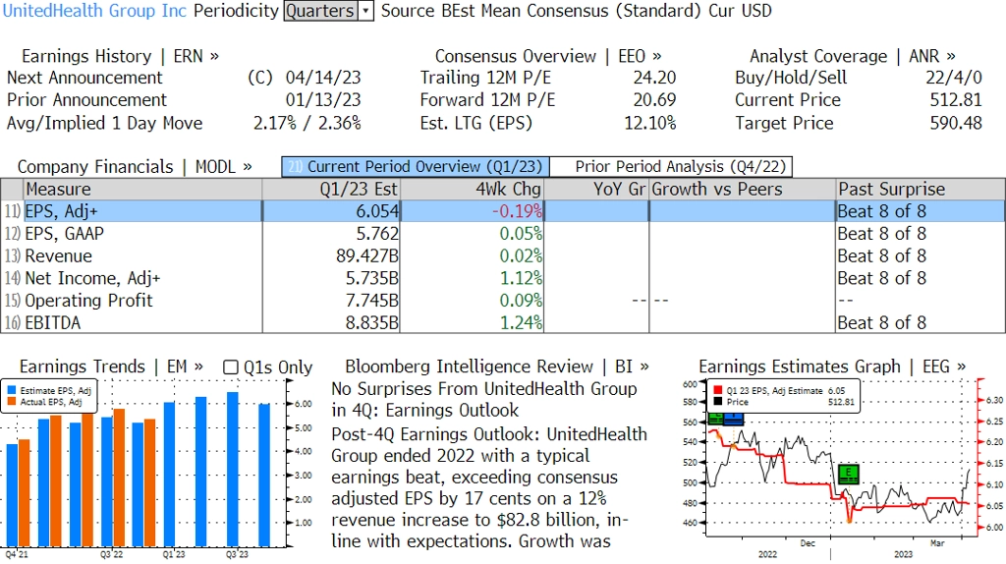Screen dimensions: 1006x564
Task: Click the 0.05% EPS GAAP change value
Action: (521, 234)
